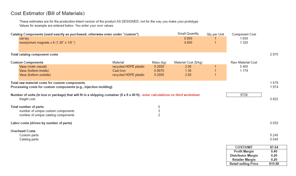Viewport: 296px width, 176px height.
Task: Click the processing costs value 1.974
Action: (274, 87)
